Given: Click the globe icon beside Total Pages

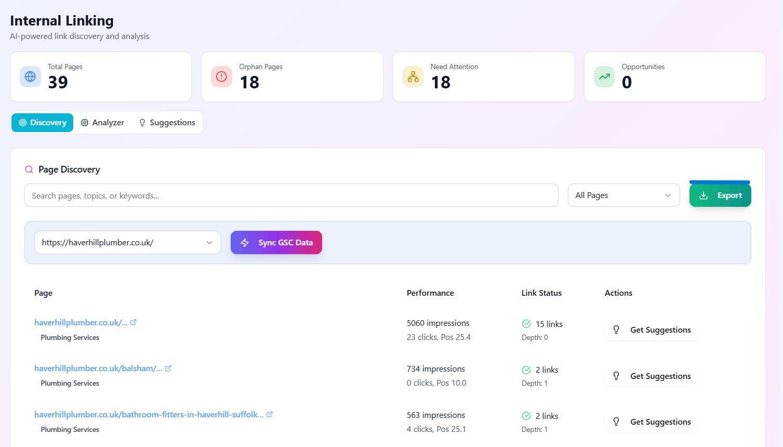Looking at the screenshot, I should coord(30,76).
